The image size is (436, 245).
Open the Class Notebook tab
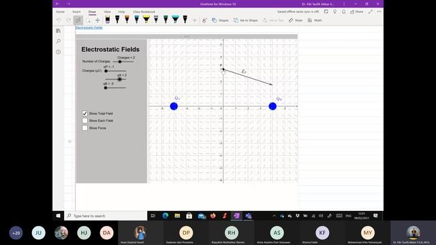click(x=144, y=12)
